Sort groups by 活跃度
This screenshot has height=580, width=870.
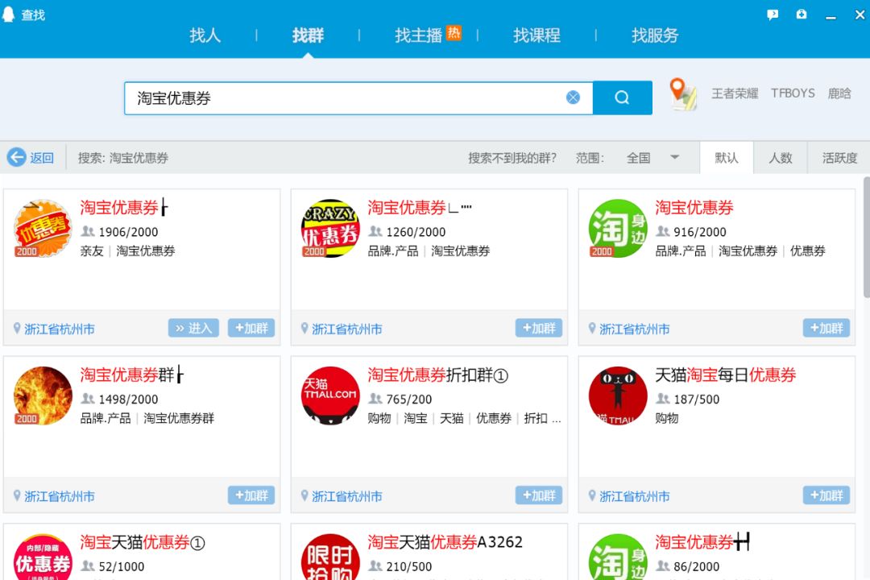[x=838, y=158]
